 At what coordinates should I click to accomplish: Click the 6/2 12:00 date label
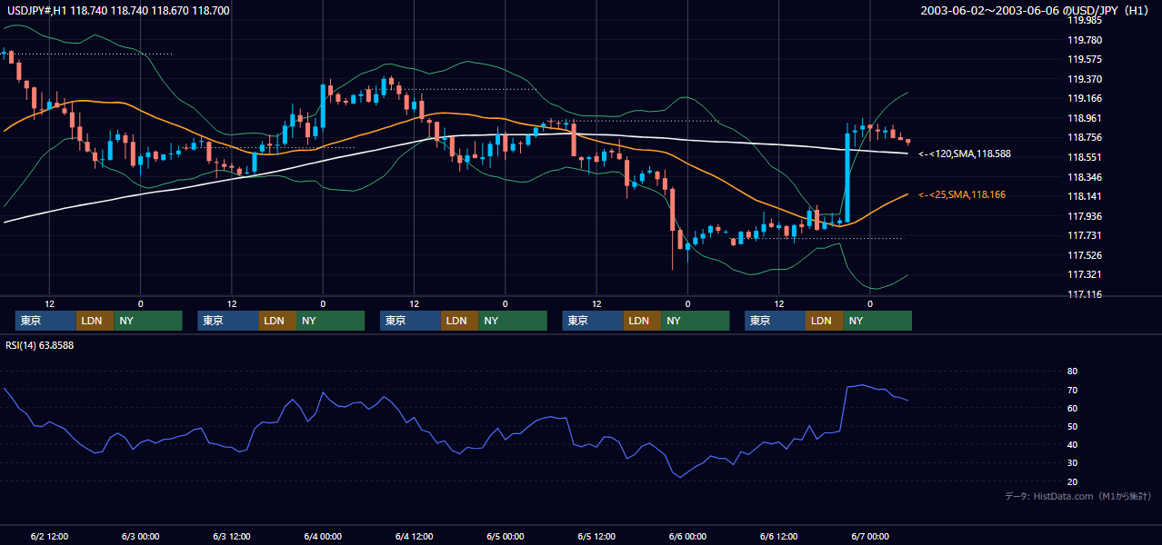click(x=49, y=536)
